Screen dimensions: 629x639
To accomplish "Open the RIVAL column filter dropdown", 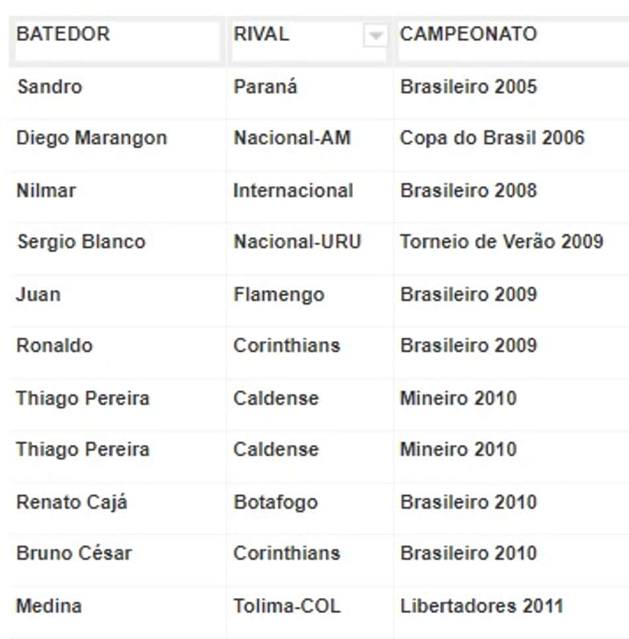I will (x=375, y=36).
